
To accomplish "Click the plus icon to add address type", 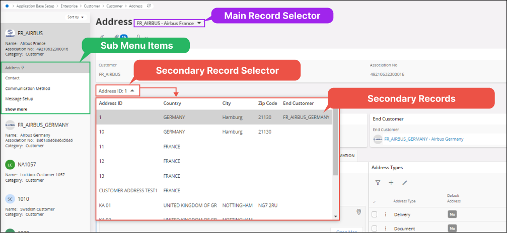I will click(x=391, y=183).
